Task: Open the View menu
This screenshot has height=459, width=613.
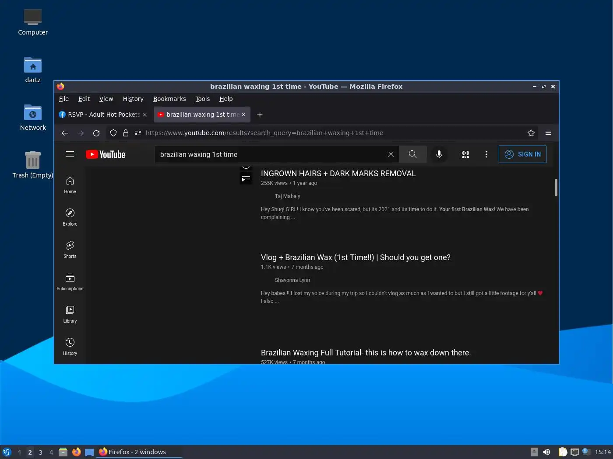Action: [x=106, y=99]
